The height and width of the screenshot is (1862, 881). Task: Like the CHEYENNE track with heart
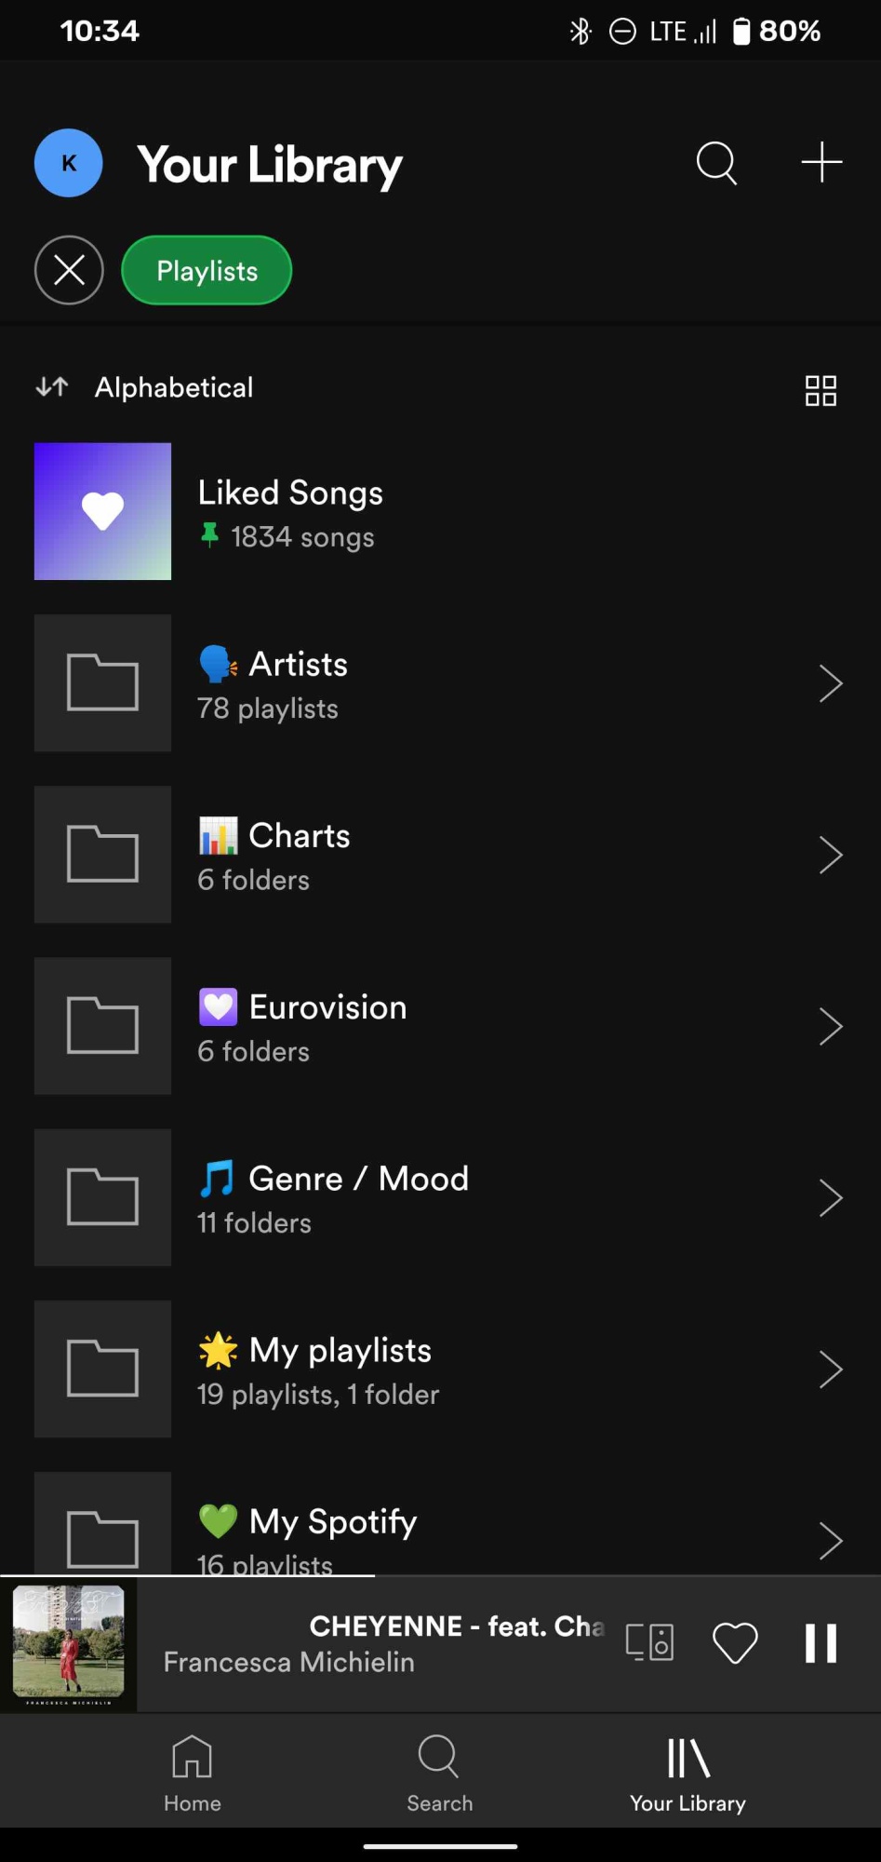[x=735, y=1643]
